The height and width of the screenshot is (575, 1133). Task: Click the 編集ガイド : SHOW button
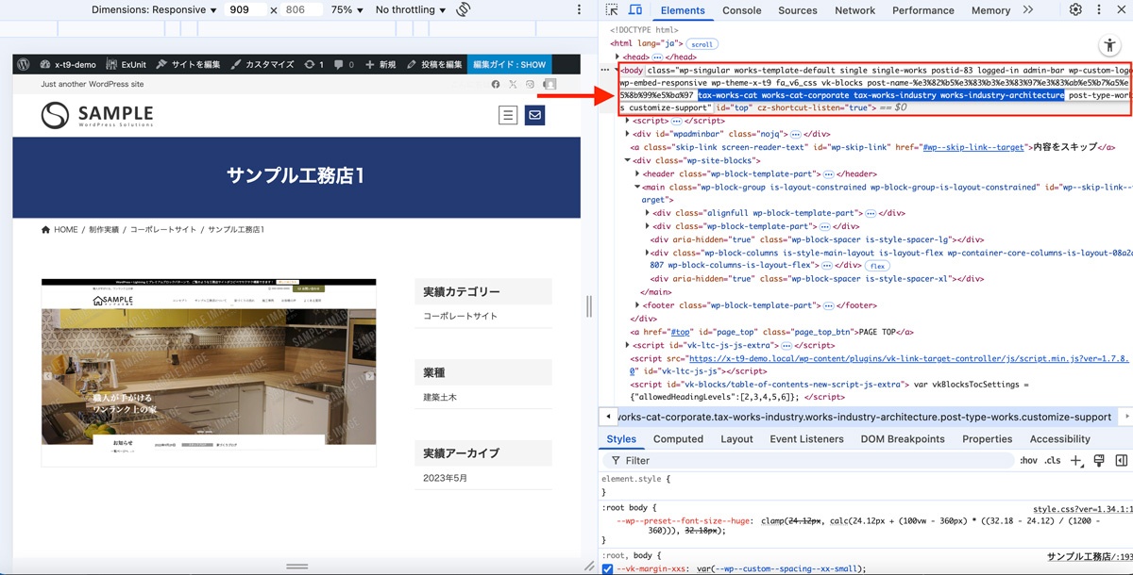(x=509, y=65)
